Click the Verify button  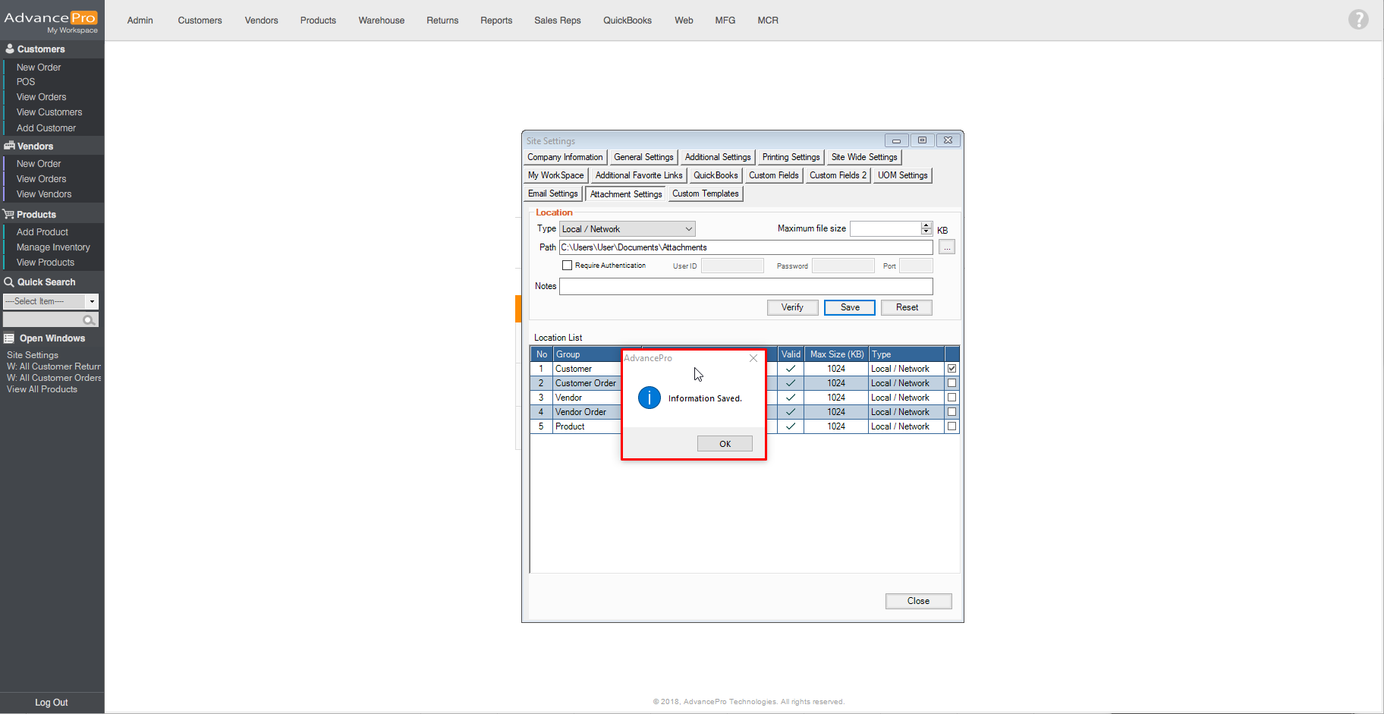tap(791, 307)
